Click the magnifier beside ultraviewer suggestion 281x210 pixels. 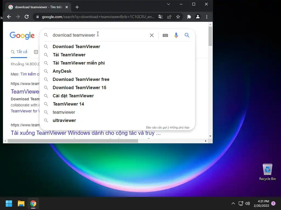(46, 121)
